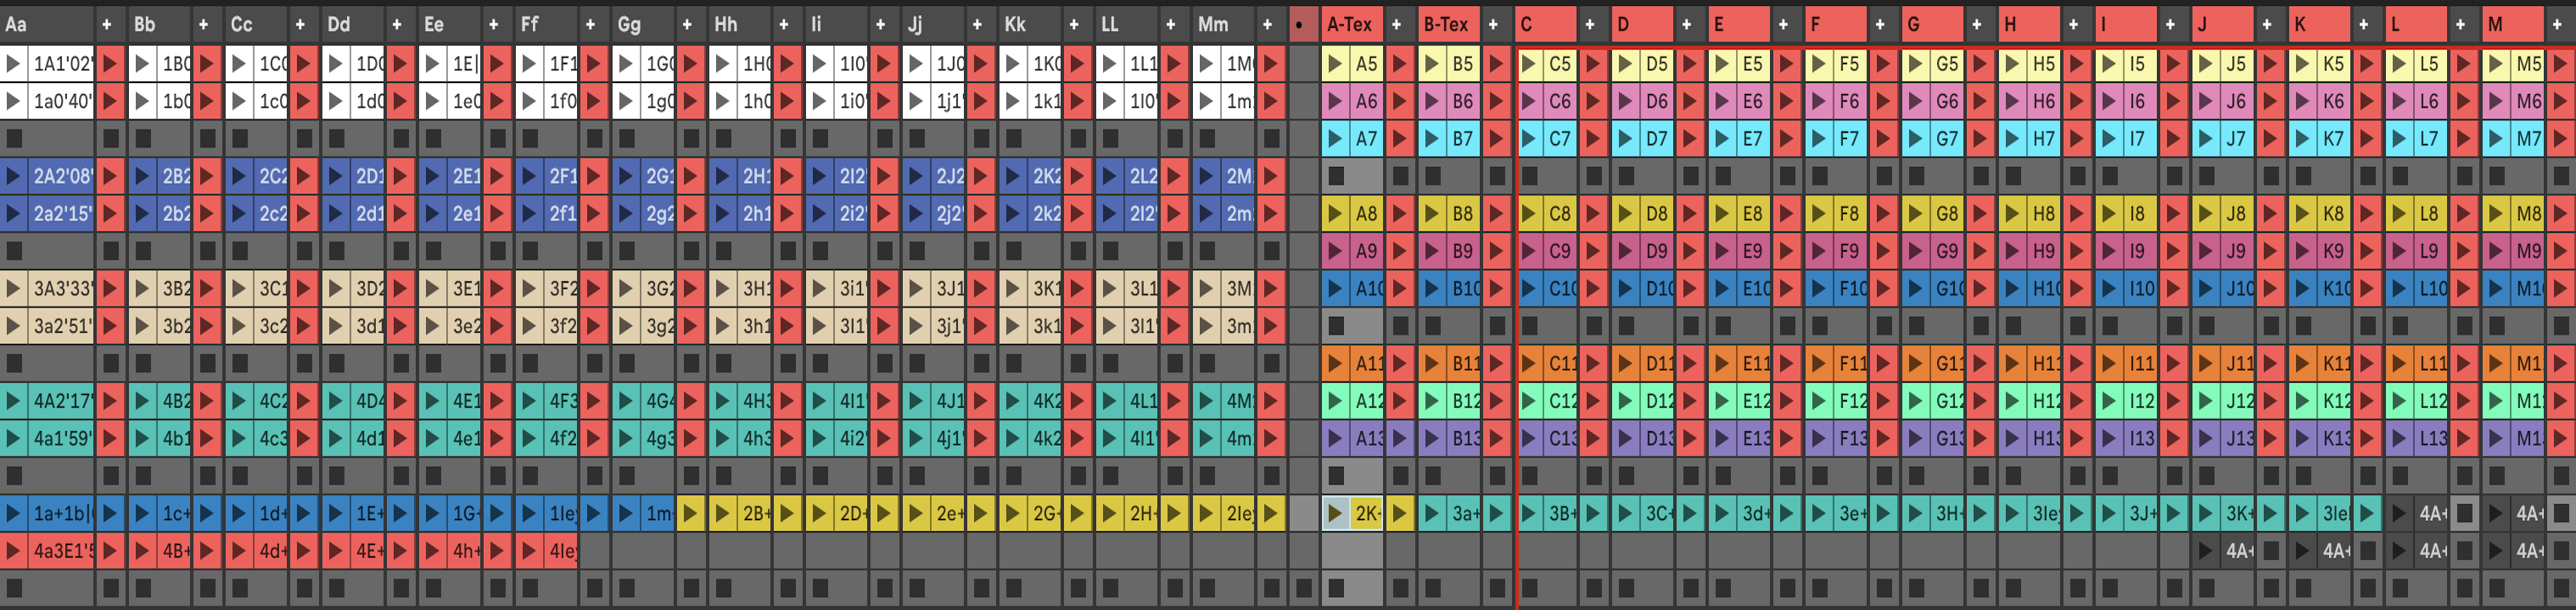The image size is (2576, 610).
Task: Select clip name 3K1 in Kk track
Action: (1047, 290)
